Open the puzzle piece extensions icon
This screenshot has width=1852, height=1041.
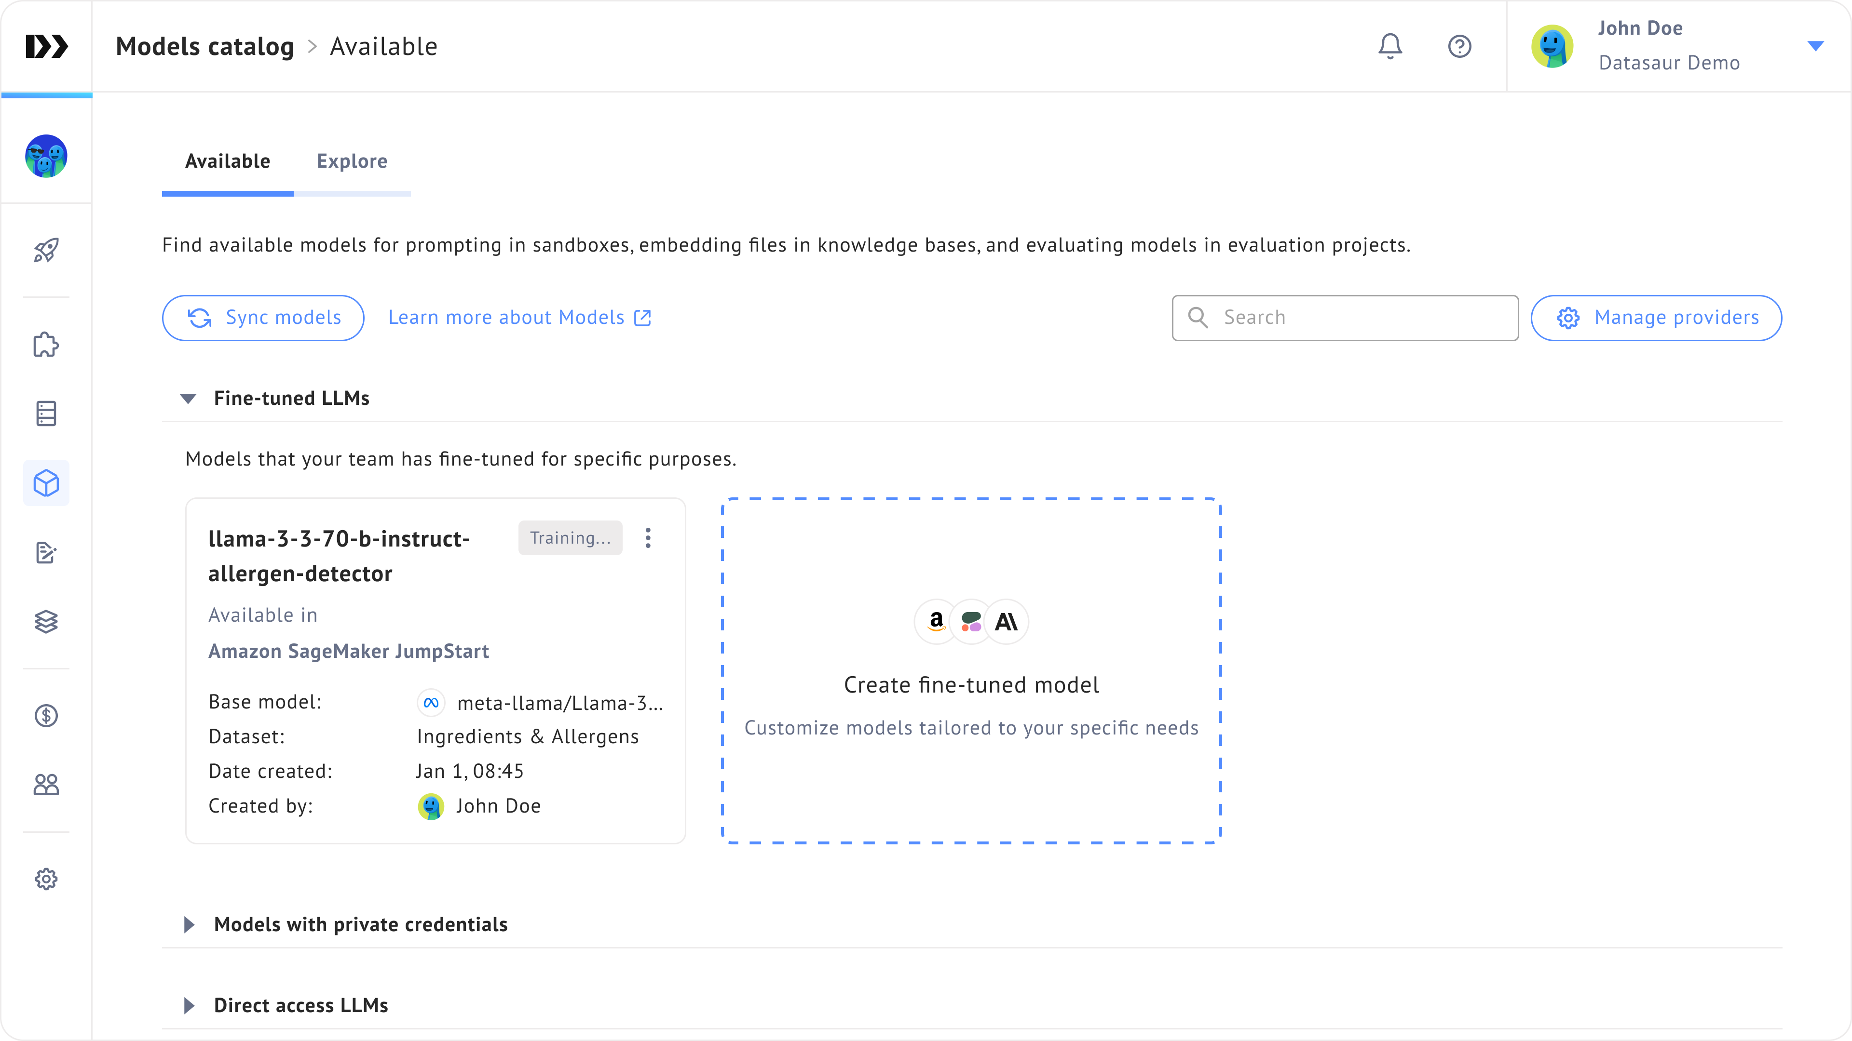coord(46,345)
